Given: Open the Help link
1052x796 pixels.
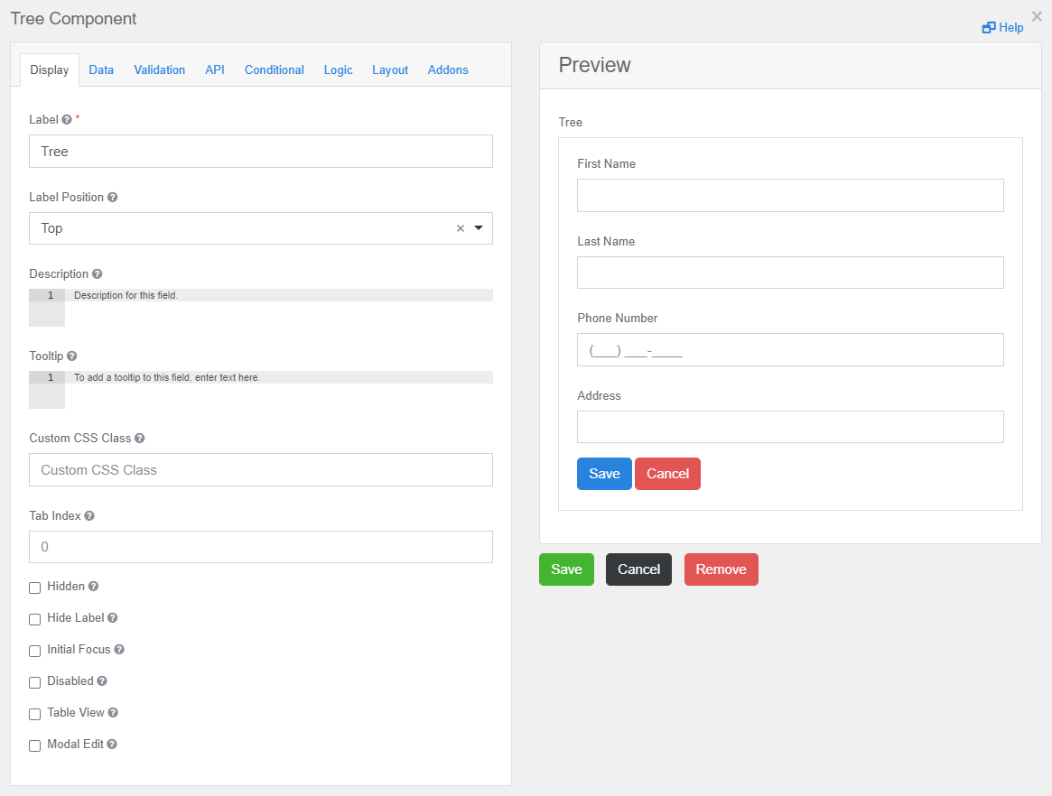Looking at the screenshot, I should click(1003, 27).
